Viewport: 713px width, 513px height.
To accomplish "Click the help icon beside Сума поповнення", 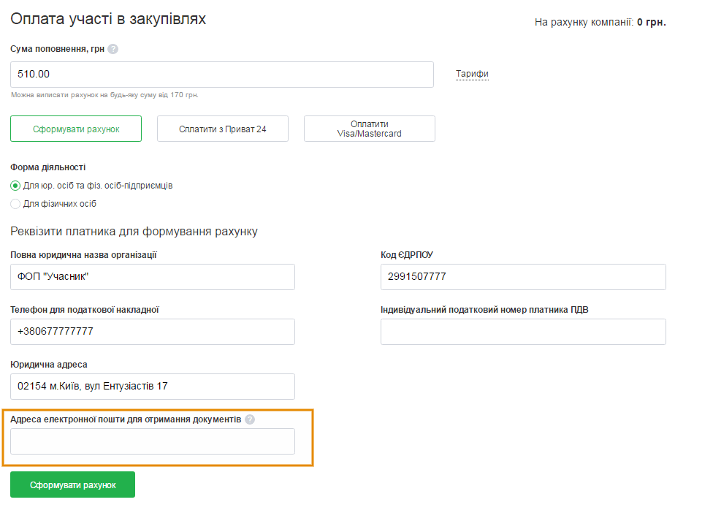I will [113, 49].
